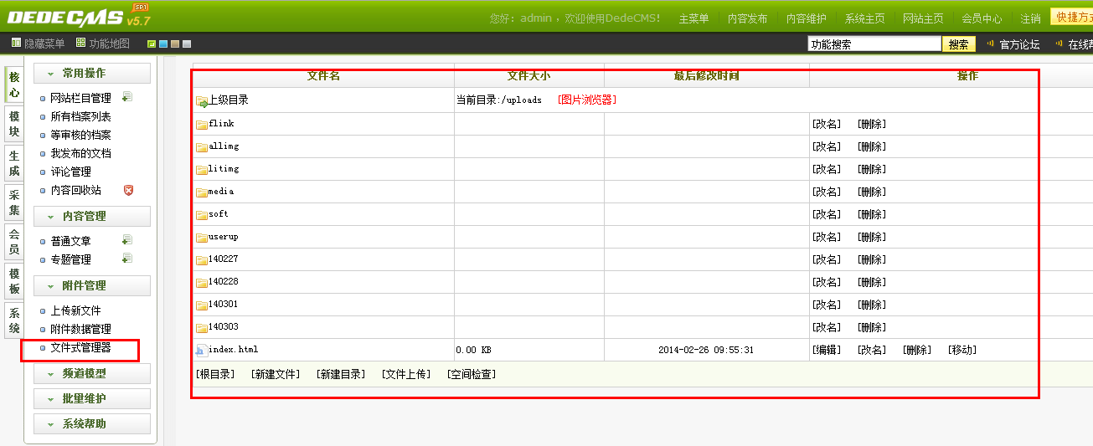Open 评论管理 in sidebar
This screenshot has width=1093, height=446.
tap(70, 172)
